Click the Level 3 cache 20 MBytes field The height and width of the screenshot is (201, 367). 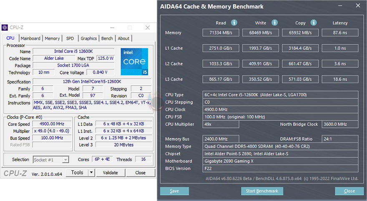click(124, 145)
